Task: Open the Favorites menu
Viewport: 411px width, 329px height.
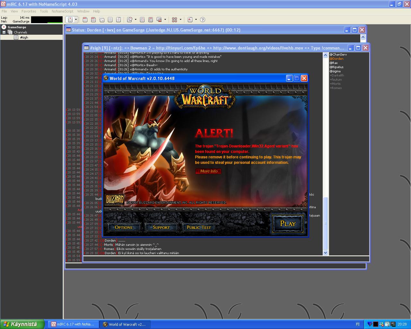Action: click(x=29, y=11)
